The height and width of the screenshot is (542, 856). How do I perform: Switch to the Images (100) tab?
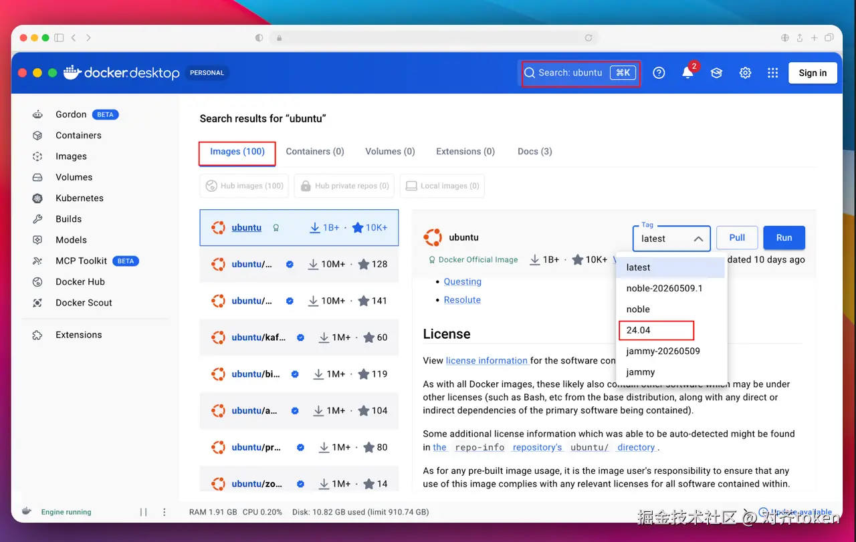[237, 152]
